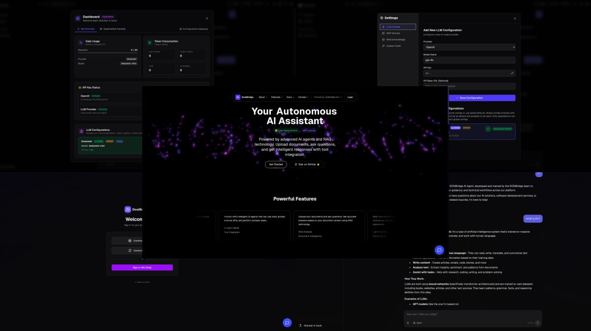Click the Settings gear icon in the Settings window
Image resolution: width=591 pixels, height=331 pixels.
[x=381, y=18]
